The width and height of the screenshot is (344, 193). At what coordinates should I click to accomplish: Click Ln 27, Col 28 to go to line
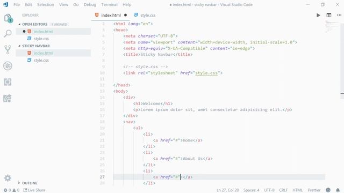click(227, 190)
